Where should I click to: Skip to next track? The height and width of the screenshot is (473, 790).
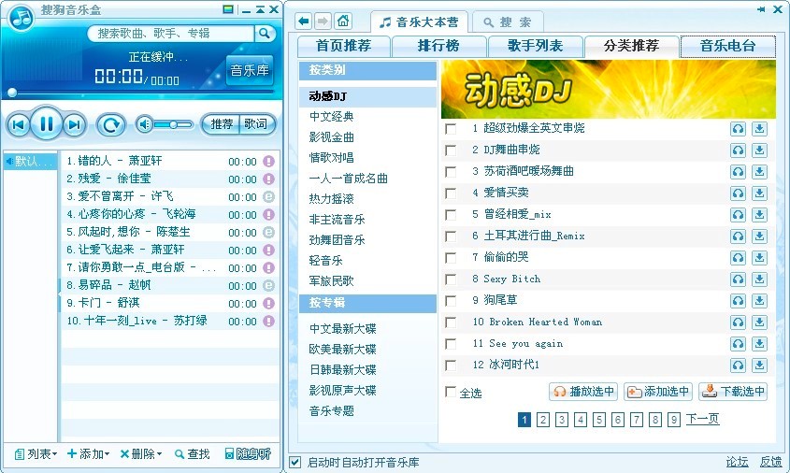75,124
